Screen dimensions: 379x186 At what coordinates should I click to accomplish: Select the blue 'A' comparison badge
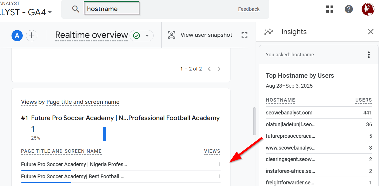click(x=17, y=35)
